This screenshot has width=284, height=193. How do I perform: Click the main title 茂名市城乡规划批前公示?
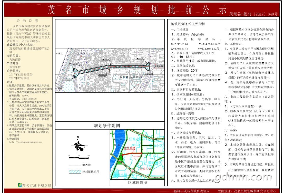point(137,9)
